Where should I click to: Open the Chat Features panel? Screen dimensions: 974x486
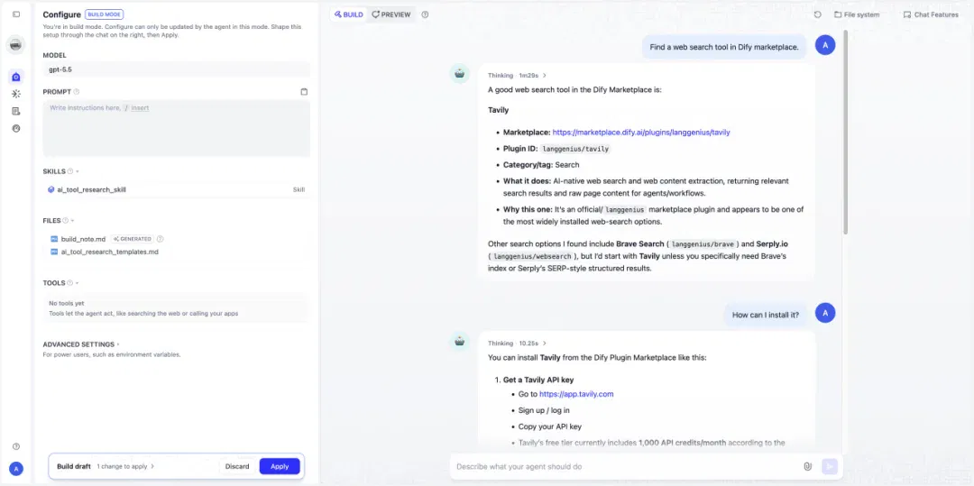931,14
